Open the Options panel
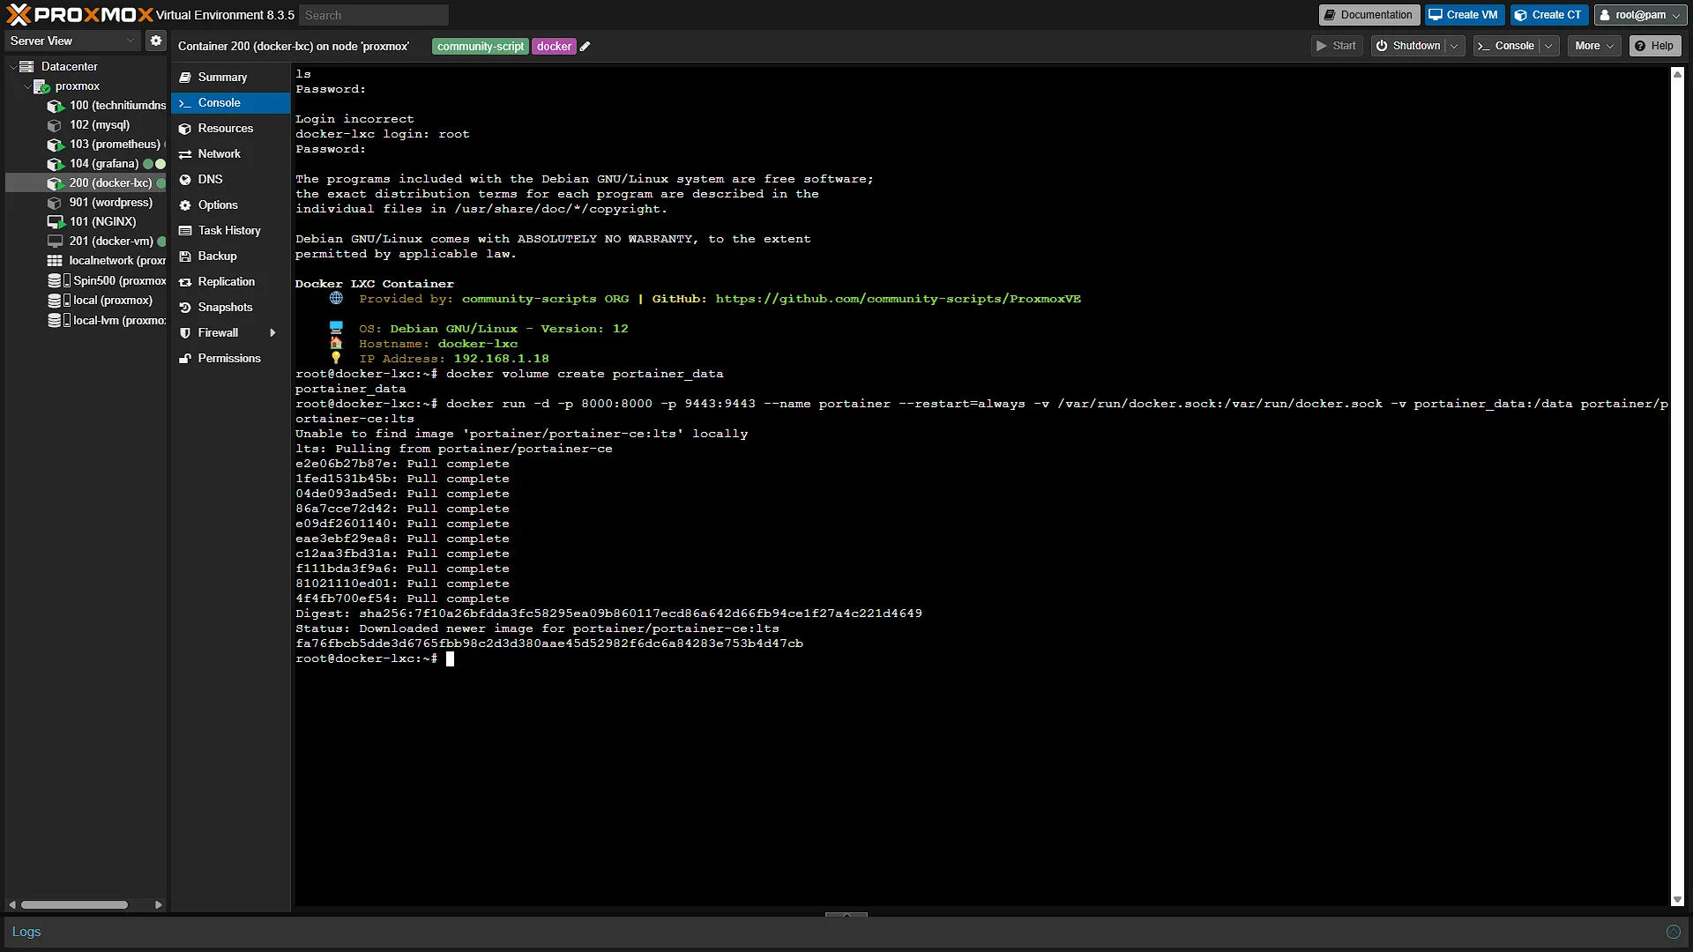This screenshot has width=1693, height=952. click(230, 205)
